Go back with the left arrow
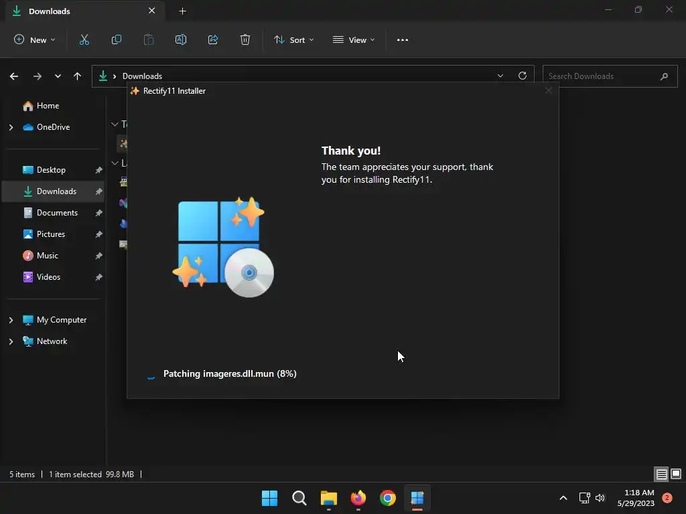This screenshot has width=686, height=514. coord(14,76)
